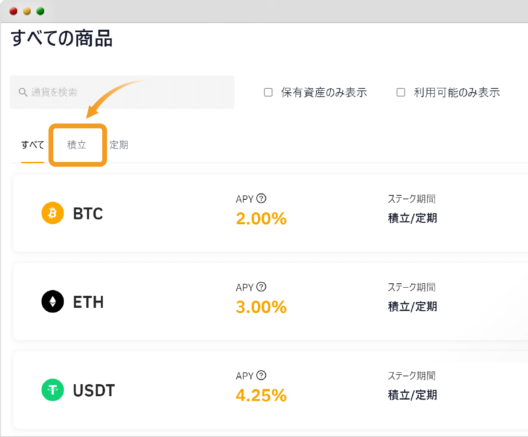Open APY help tooltip for BTC
This screenshot has height=437, width=528.
point(262,198)
